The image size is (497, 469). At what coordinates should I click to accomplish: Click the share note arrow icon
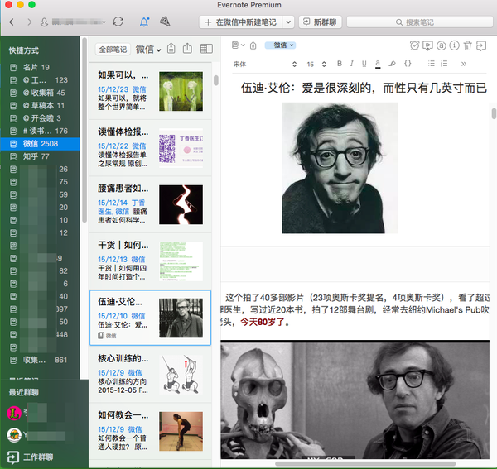(x=481, y=45)
